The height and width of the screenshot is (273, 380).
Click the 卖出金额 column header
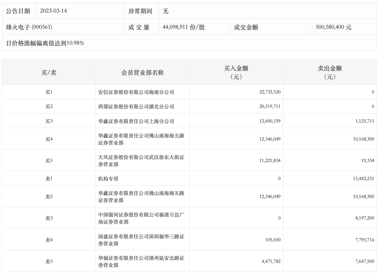pos(330,72)
